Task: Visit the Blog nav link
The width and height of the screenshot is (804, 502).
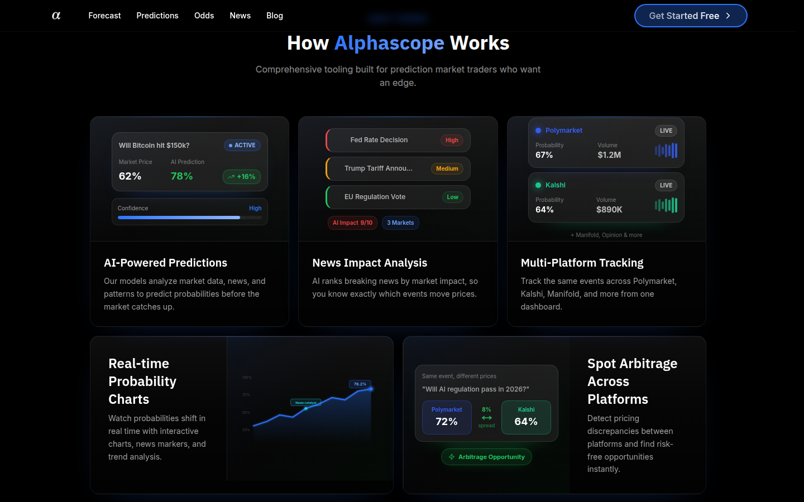Action: click(x=275, y=16)
